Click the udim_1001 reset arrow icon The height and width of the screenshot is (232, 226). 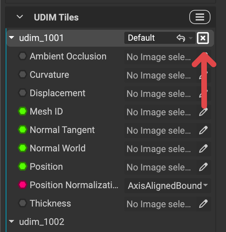[x=181, y=38]
